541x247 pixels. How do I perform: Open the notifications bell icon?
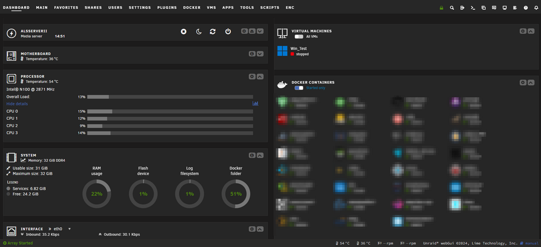(x=536, y=8)
